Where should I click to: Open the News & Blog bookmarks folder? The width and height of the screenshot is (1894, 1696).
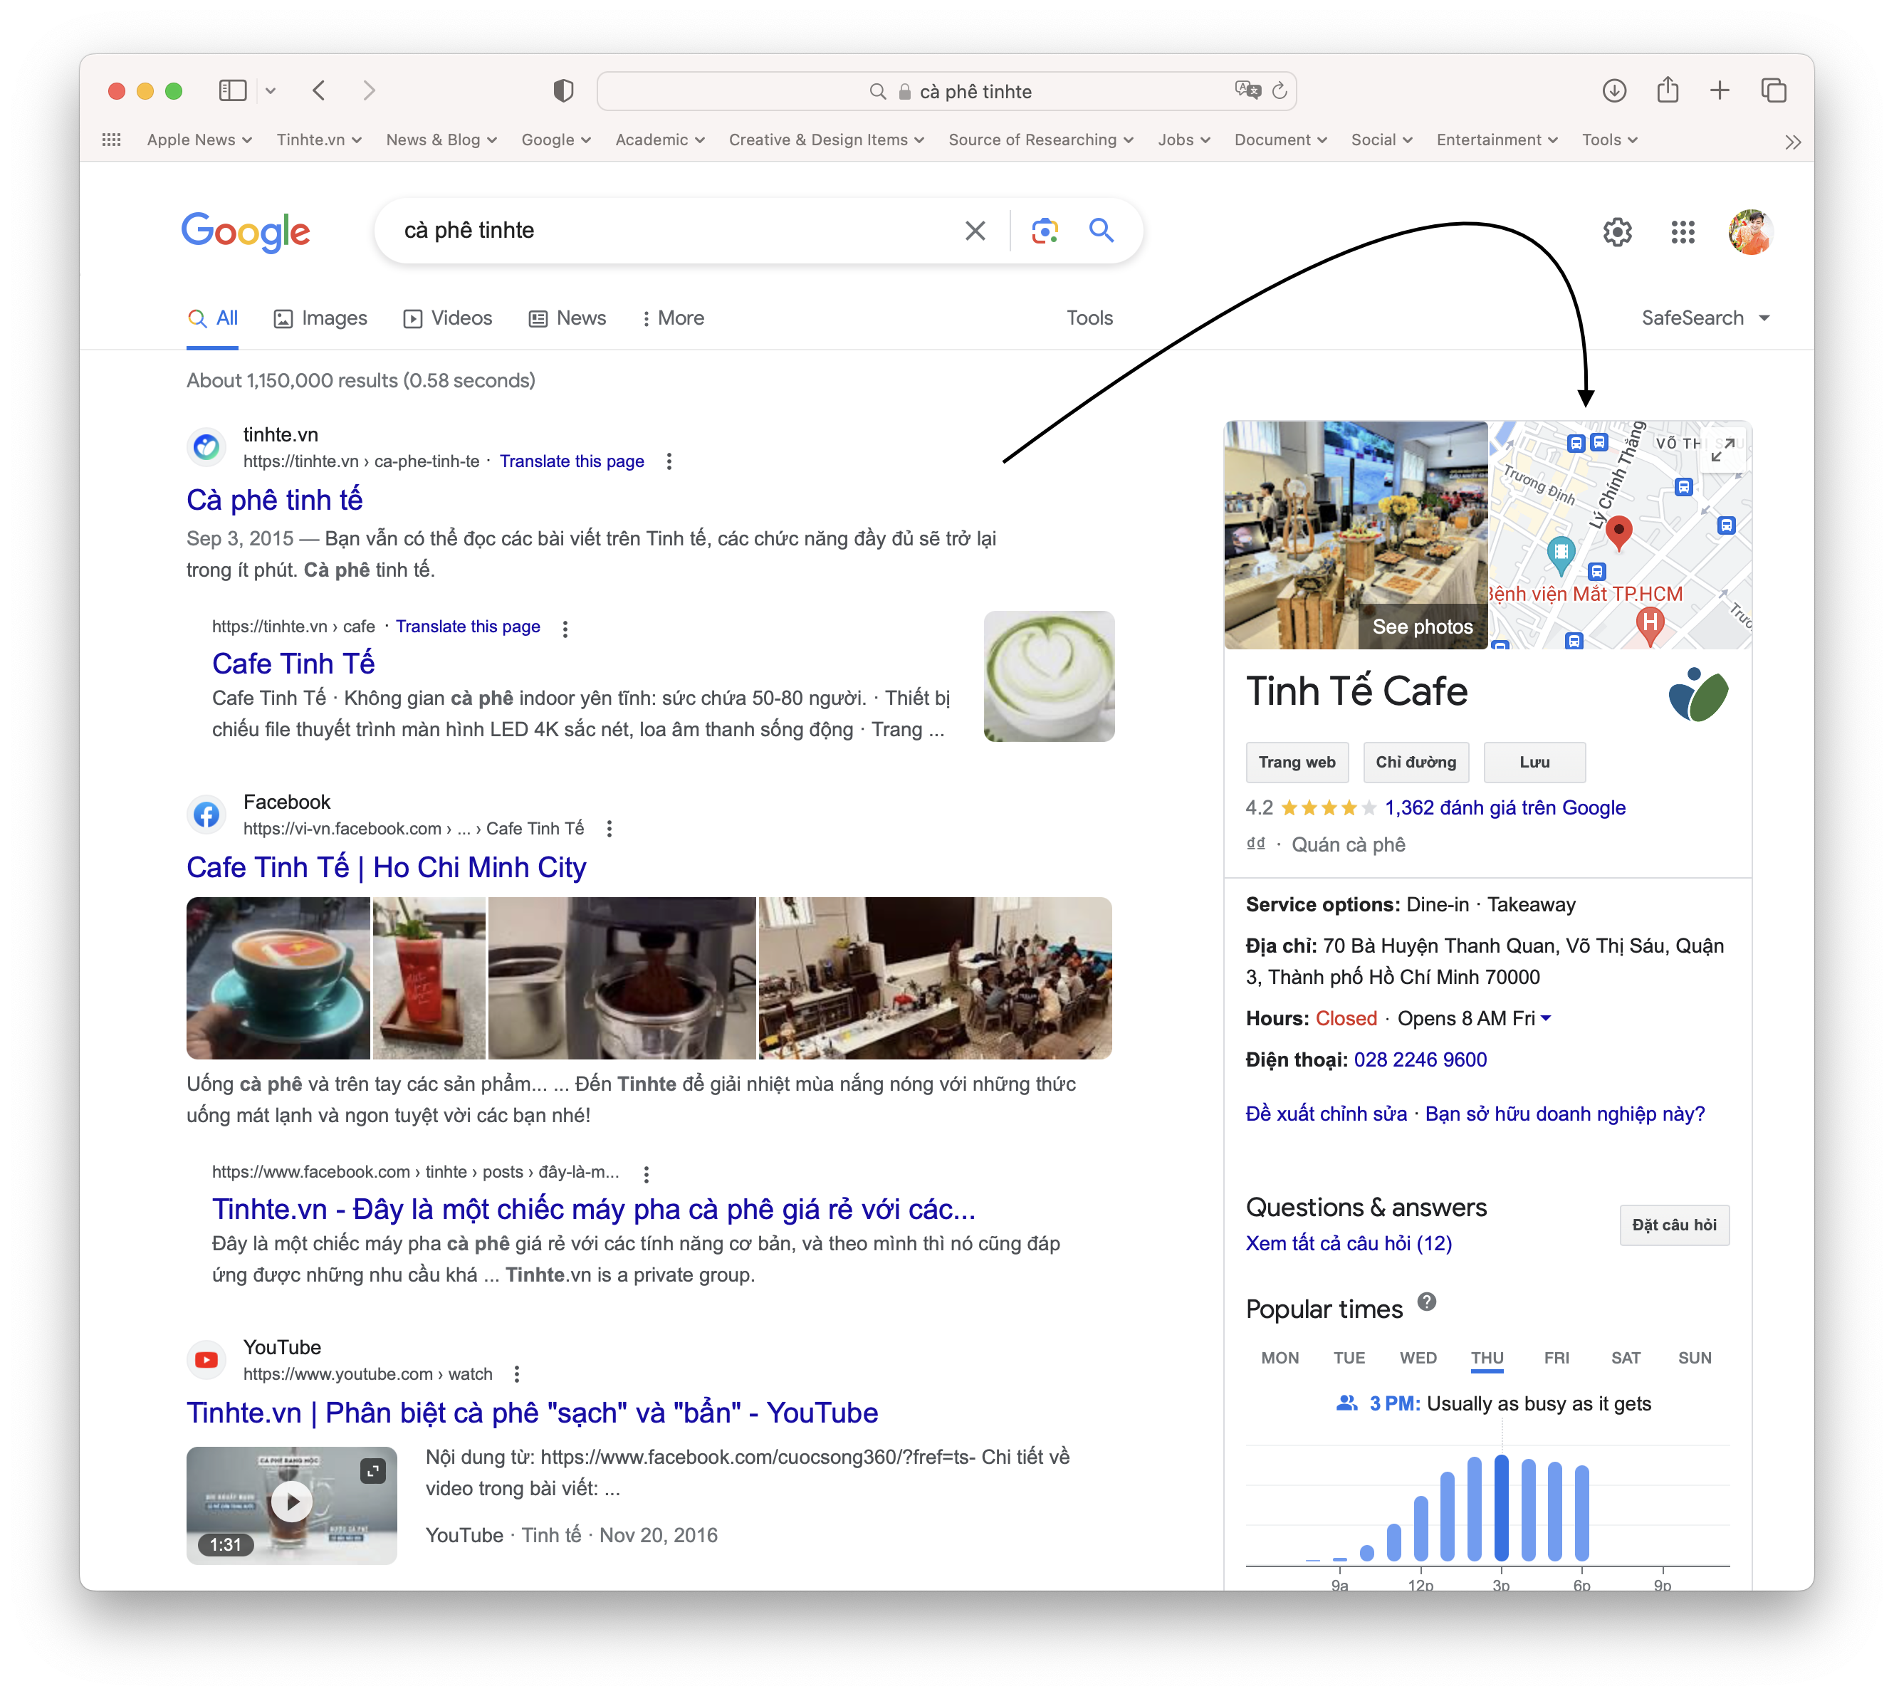click(x=441, y=140)
